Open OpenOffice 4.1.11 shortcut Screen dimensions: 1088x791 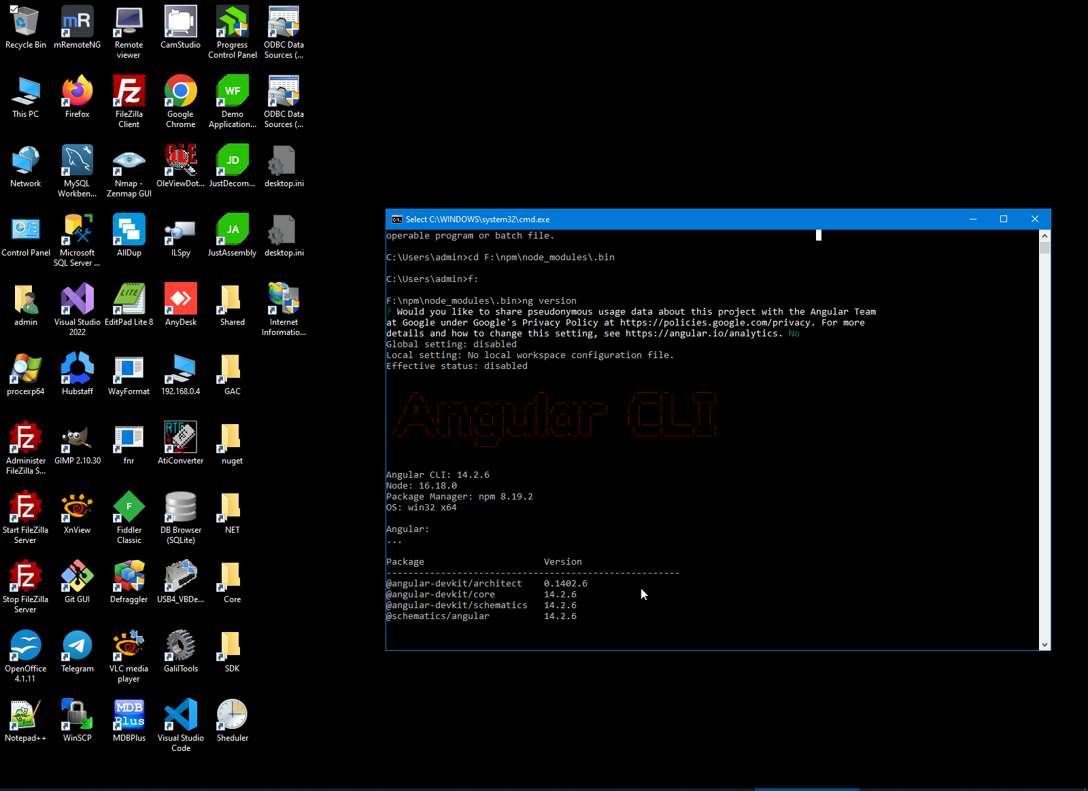point(25,656)
